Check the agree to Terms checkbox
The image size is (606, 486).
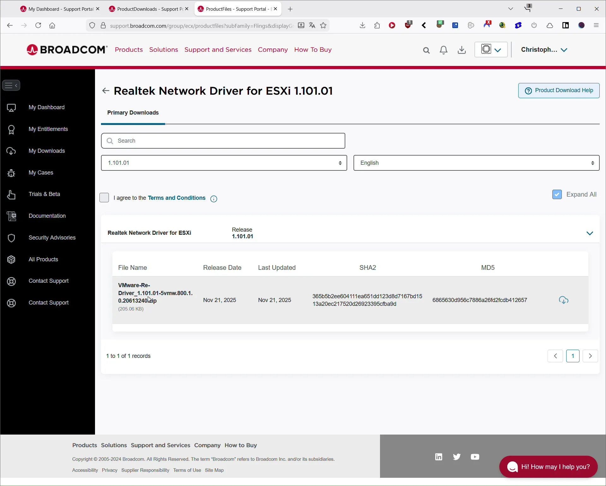[104, 198]
